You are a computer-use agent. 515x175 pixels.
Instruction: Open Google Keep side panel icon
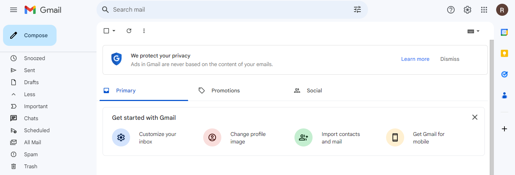(x=504, y=53)
